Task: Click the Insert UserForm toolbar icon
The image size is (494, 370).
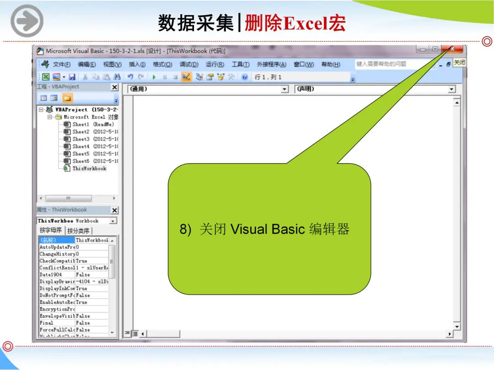Action: tap(56, 77)
